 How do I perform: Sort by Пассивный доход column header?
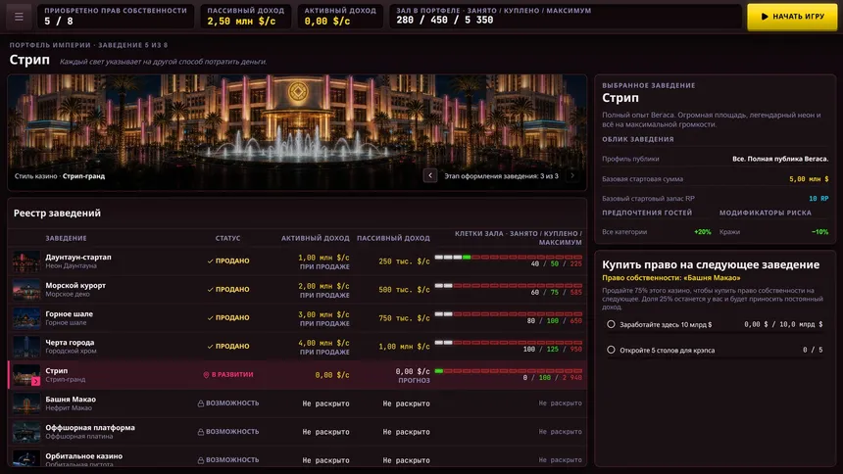[x=393, y=238]
